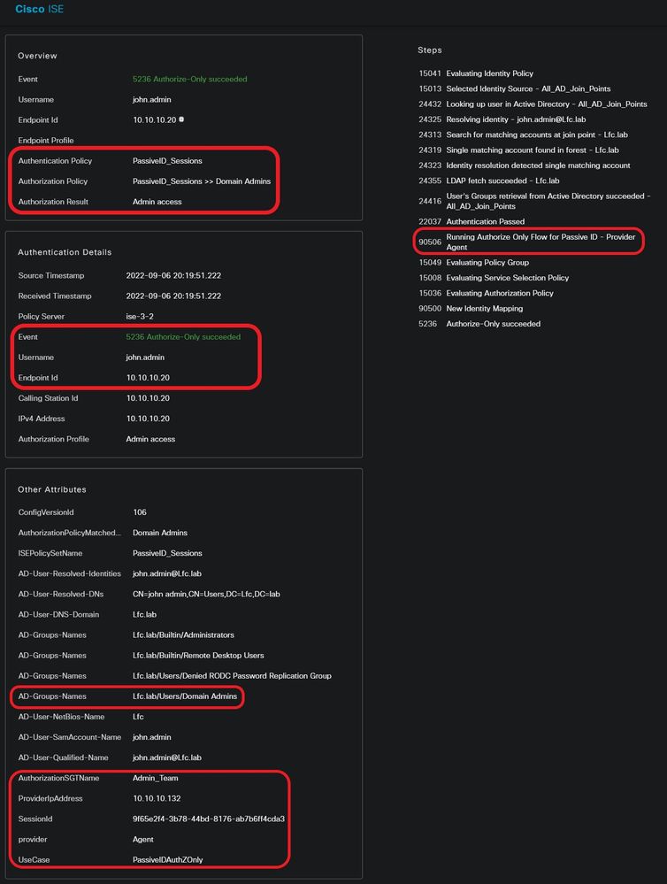Click step 90500 New Identity Mapping
The image size is (667, 884).
(484, 309)
